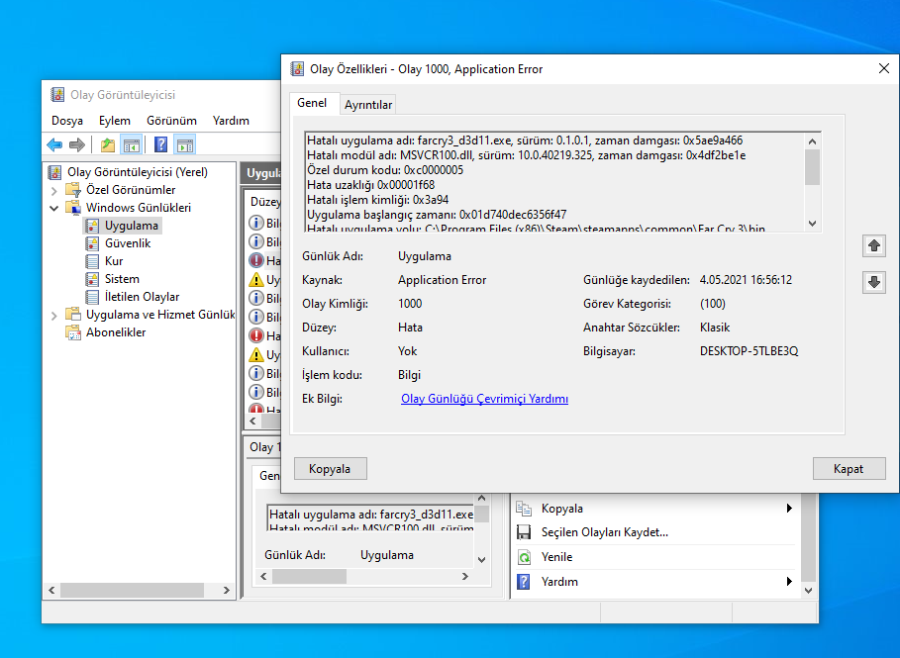900x658 pixels.
Task: Click the Abonelikler icon in tree
Action: (73, 332)
